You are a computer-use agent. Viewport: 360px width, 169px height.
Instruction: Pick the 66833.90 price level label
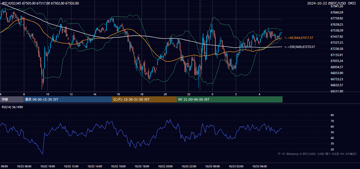337,73
